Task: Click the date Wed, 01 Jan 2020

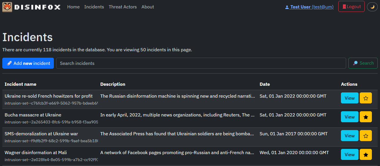Action: click(x=294, y=152)
